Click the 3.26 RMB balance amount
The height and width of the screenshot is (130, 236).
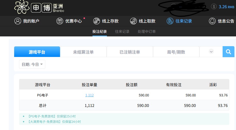(225, 7)
